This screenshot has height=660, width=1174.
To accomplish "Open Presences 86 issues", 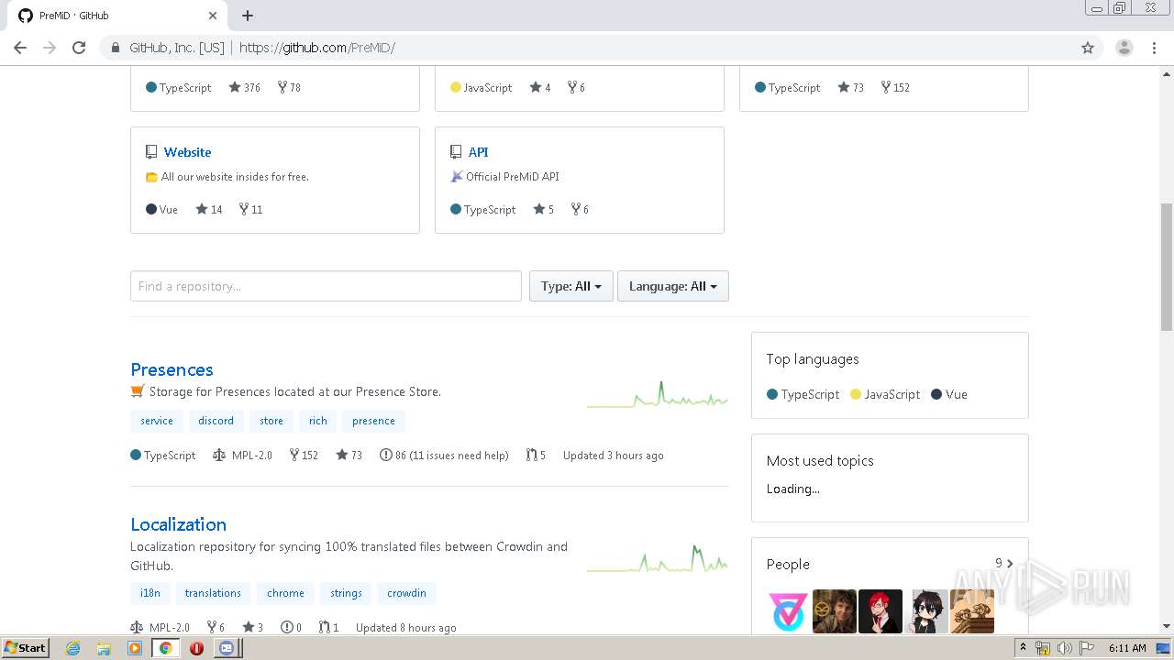I will [x=444, y=455].
